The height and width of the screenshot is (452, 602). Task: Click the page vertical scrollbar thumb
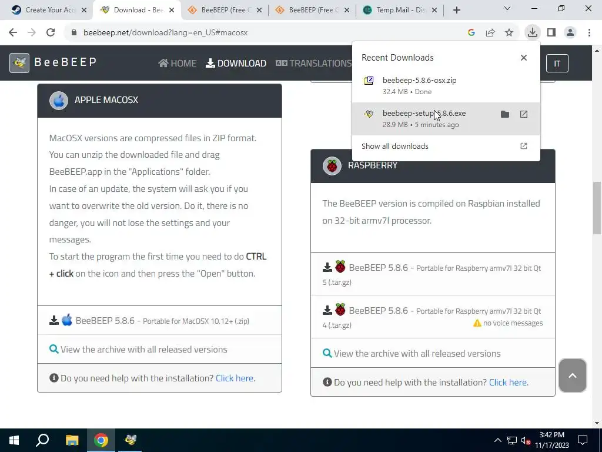tap(597, 208)
